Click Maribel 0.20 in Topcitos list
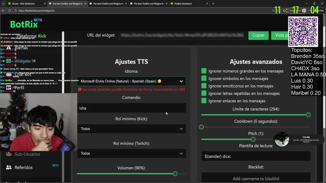The width and height of the screenshot is (326, 183). click(x=306, y=93)
